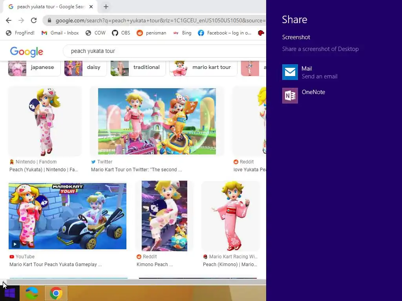Open the Bing bookmark
Screen dimensions: 402x301
click(x=182, y=33)
